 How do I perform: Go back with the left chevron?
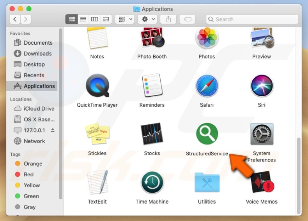[15, 19]
